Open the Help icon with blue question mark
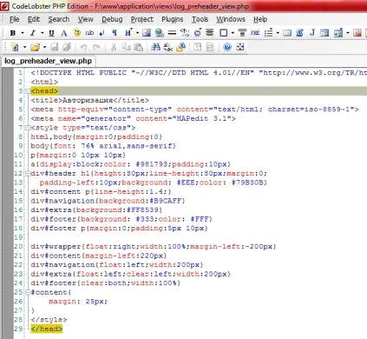The width and height of the screenshot is (367, 339). [227, 47]
